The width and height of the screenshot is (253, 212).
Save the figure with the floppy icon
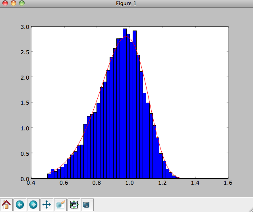tap(87, 205)
